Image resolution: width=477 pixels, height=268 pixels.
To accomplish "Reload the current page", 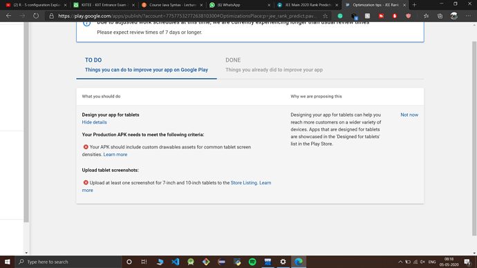I will tap(36, 16).
